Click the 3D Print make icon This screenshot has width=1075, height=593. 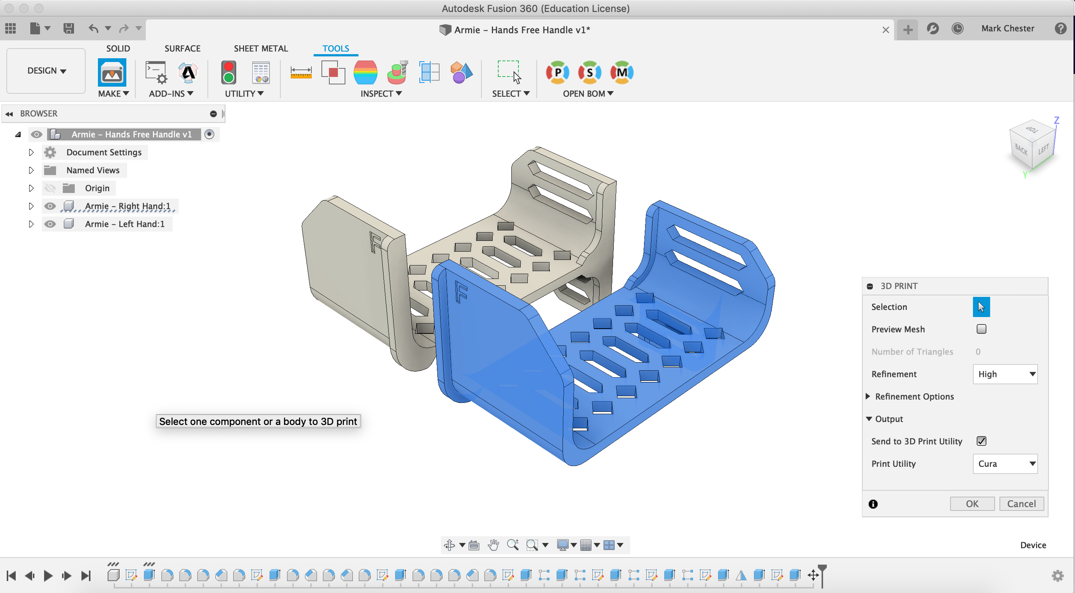coord(112,73)
